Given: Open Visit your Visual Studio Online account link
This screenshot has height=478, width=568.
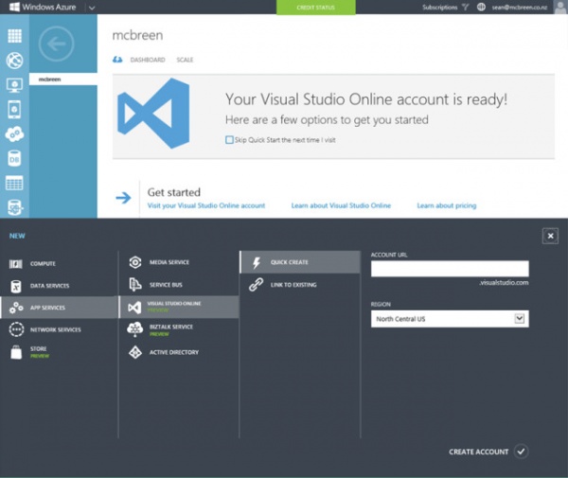Looking at the screenshot, I should tap(206, 205).
